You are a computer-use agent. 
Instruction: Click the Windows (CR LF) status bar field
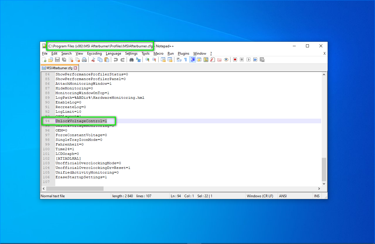click(260, 196)
